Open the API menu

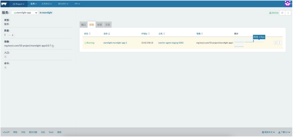click(x=77, y=4)
